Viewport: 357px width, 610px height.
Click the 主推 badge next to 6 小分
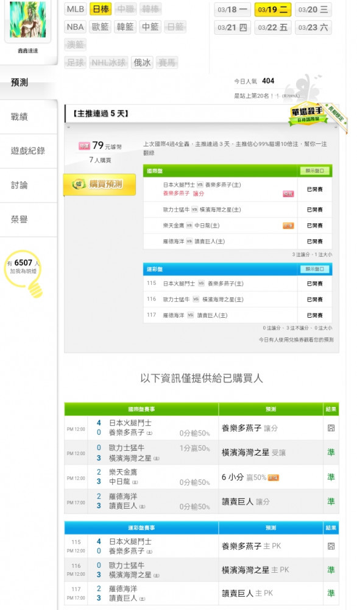click(x=273, y=478)
